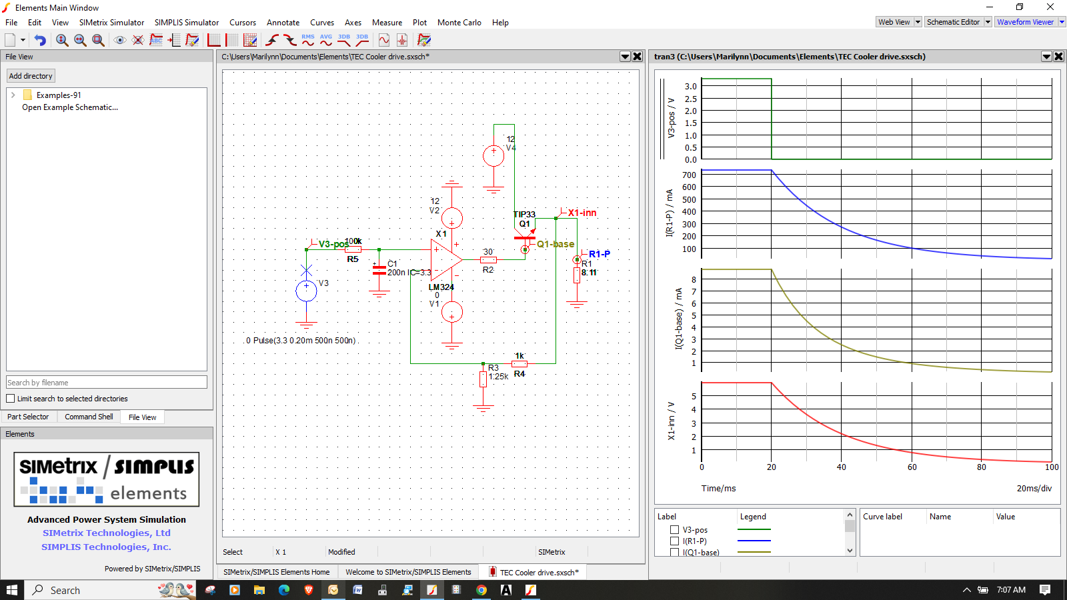1067x600 pixels.
Task: Close the TEC Cooler drive schematic pane
Action: tap(638, 57)
